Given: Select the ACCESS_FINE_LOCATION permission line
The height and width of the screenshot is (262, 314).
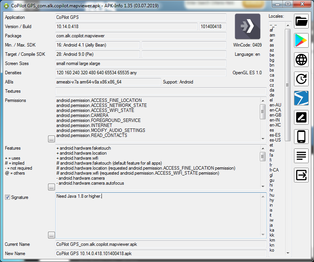Looking at the screenshot, I should tap(99, 100).
